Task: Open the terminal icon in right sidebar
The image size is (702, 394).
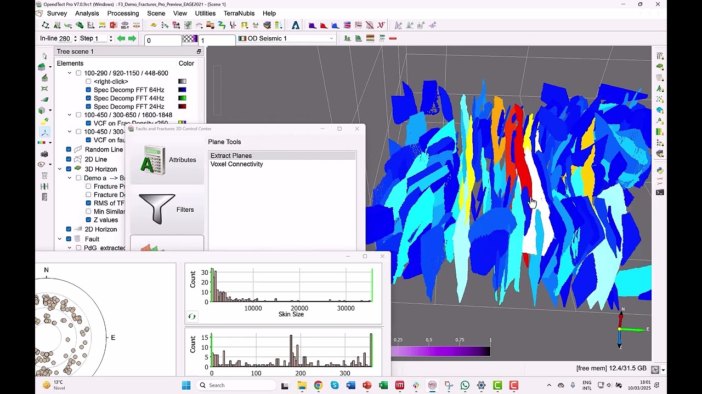Action: click(660, 192)
